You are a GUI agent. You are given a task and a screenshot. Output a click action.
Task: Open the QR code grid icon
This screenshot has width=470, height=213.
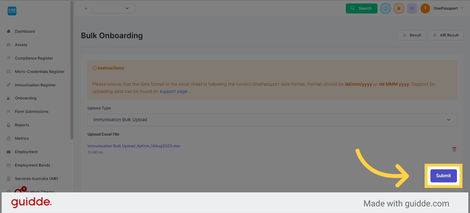pyautogui.click(x=412, y=8)
